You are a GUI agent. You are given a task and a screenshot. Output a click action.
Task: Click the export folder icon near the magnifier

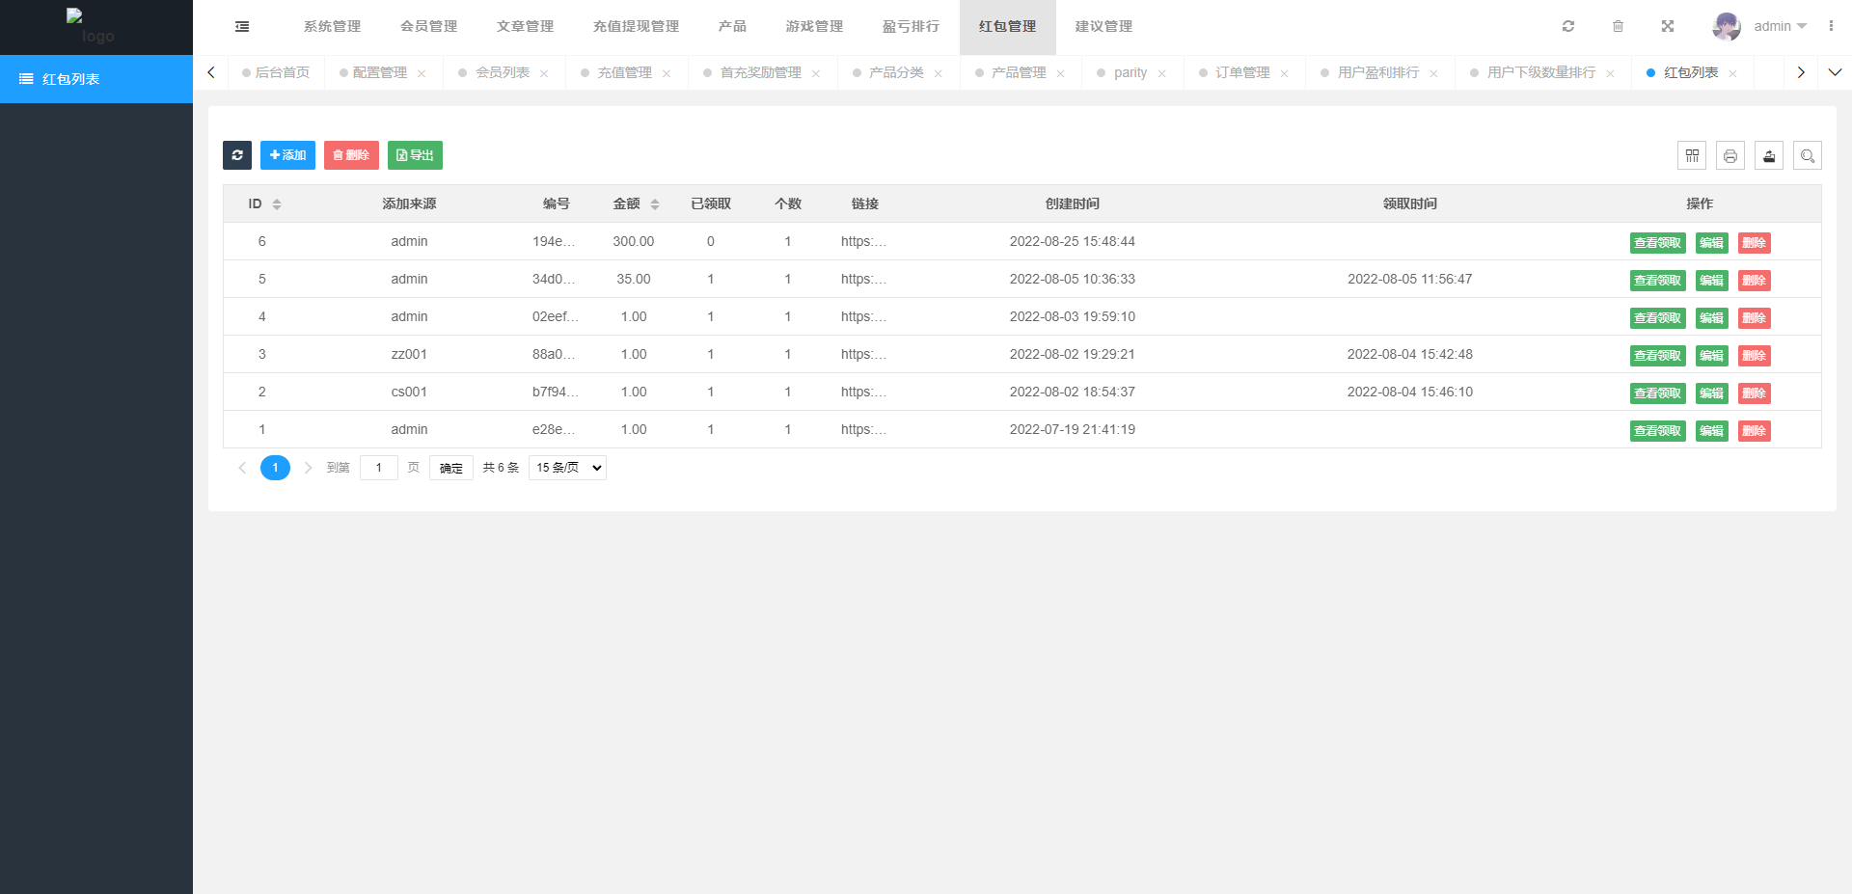[1769, 155]
